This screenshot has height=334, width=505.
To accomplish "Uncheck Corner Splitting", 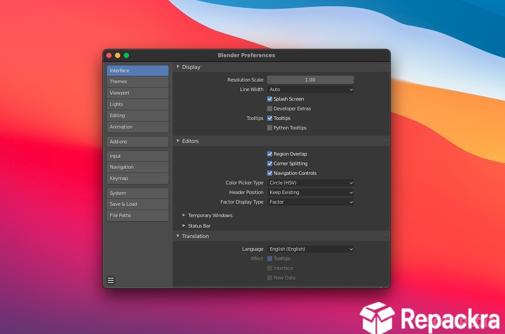I will tap(270, 164).
